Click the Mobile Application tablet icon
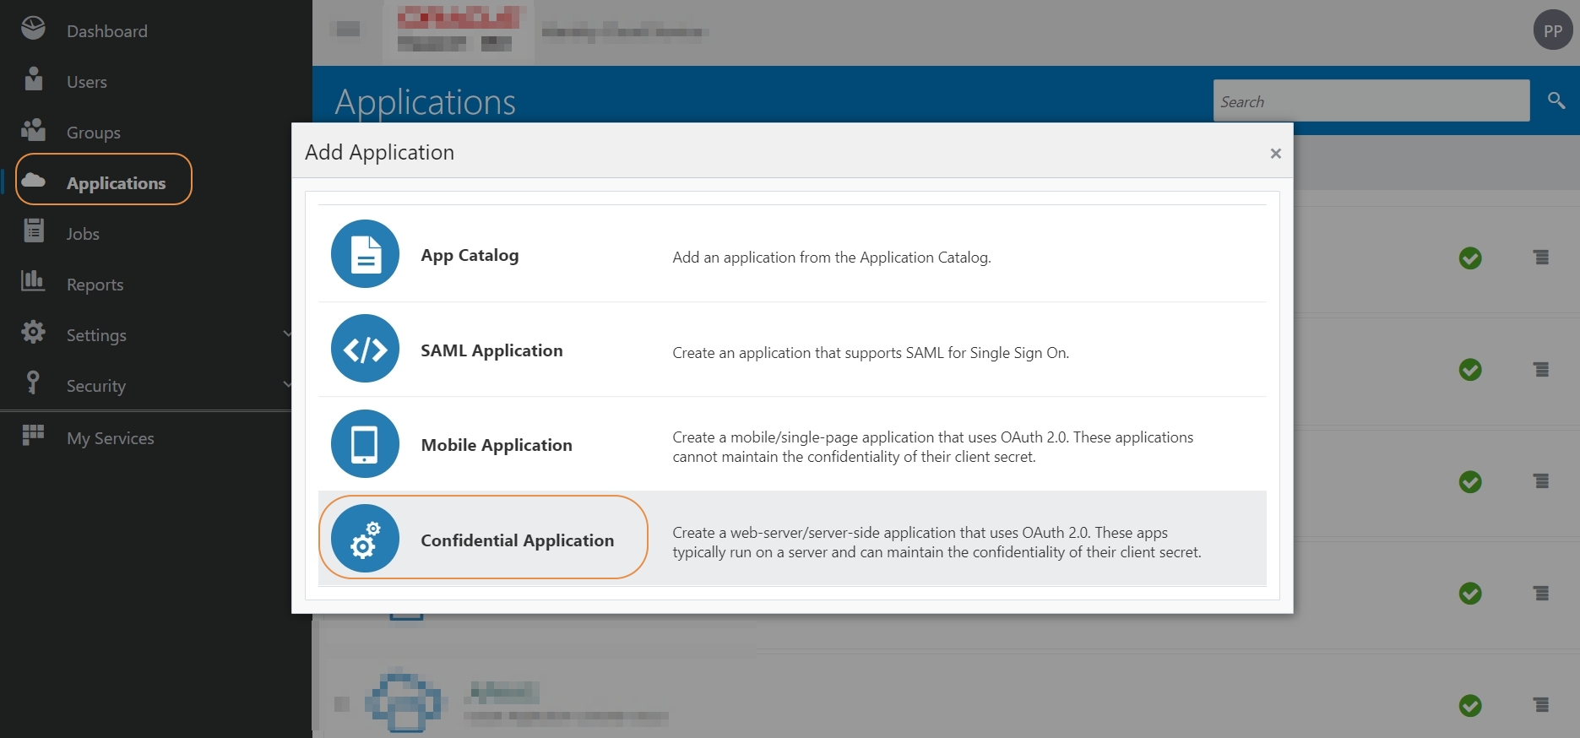The width and height of the screenshot is (1580, 738). coord(365,444)
